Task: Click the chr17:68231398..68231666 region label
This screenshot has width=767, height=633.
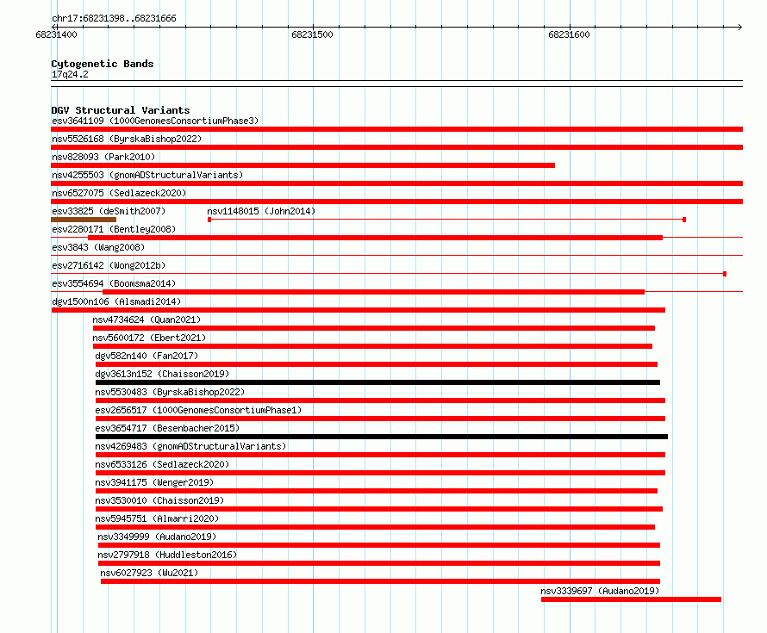Action: pos(114,18)
